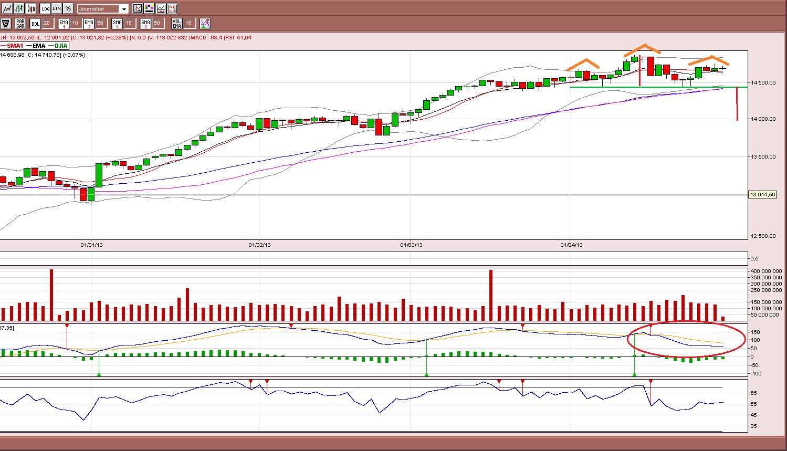This screenshot has width=787, height=451.
Task: Click the volume chart panel icon
Action: coord(161,8)
